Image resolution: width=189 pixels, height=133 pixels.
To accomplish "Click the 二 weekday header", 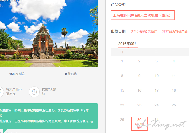I will [x=156, y=52].
